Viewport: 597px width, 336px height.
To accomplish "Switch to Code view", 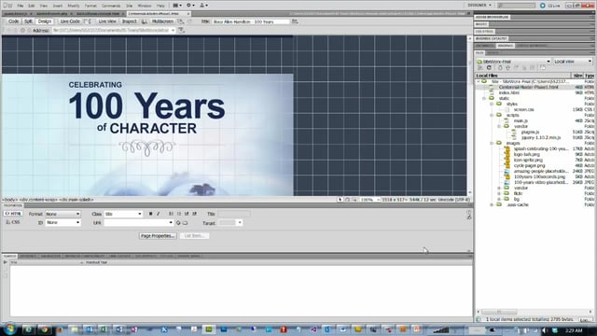I will coord(13,21).
